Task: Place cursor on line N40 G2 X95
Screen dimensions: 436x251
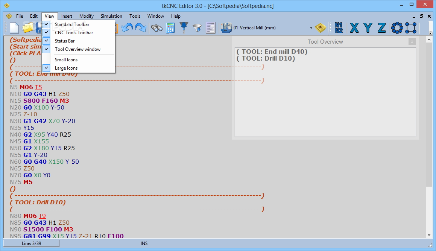Action: [x=40, y=134]
